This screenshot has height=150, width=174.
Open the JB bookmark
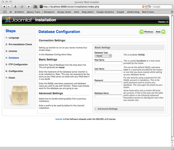point(10,12)
